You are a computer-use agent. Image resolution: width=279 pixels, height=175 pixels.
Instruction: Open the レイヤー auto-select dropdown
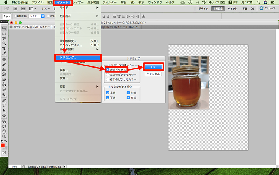point(36,16)
